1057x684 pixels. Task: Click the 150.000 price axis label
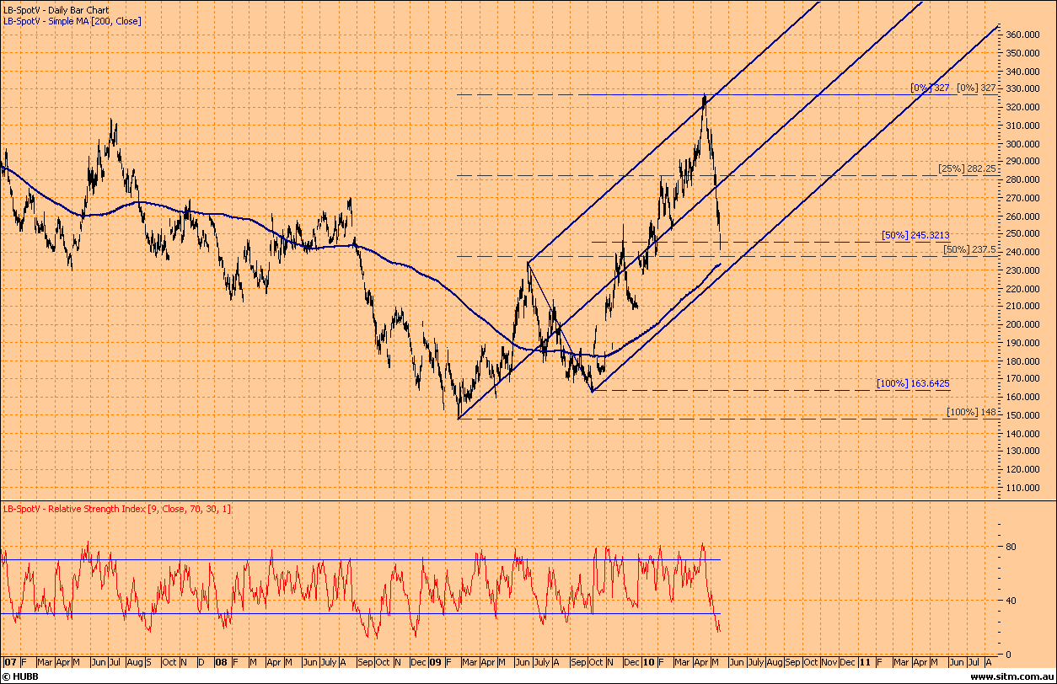click(x=1023, y=416)
